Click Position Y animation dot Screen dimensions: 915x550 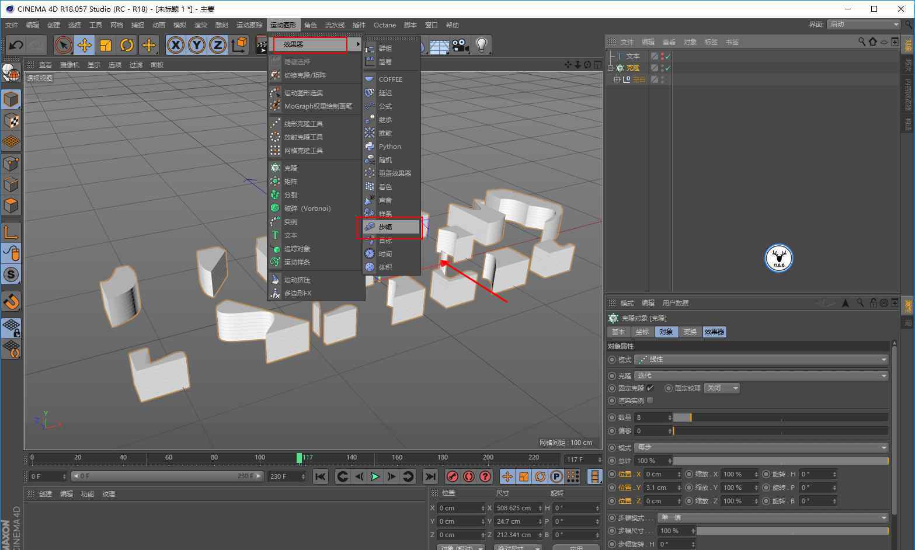(x=612, y=488)
